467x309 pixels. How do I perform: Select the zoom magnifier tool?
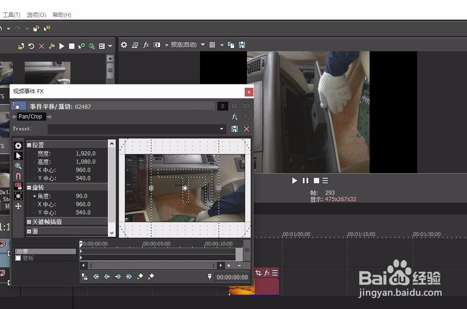click(x=18, y=166)
